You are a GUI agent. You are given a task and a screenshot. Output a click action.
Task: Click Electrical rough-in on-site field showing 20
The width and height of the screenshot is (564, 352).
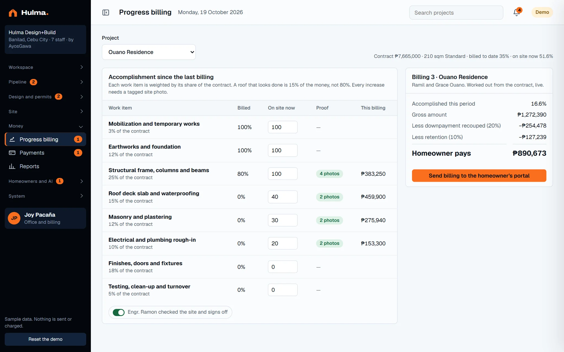283,243
